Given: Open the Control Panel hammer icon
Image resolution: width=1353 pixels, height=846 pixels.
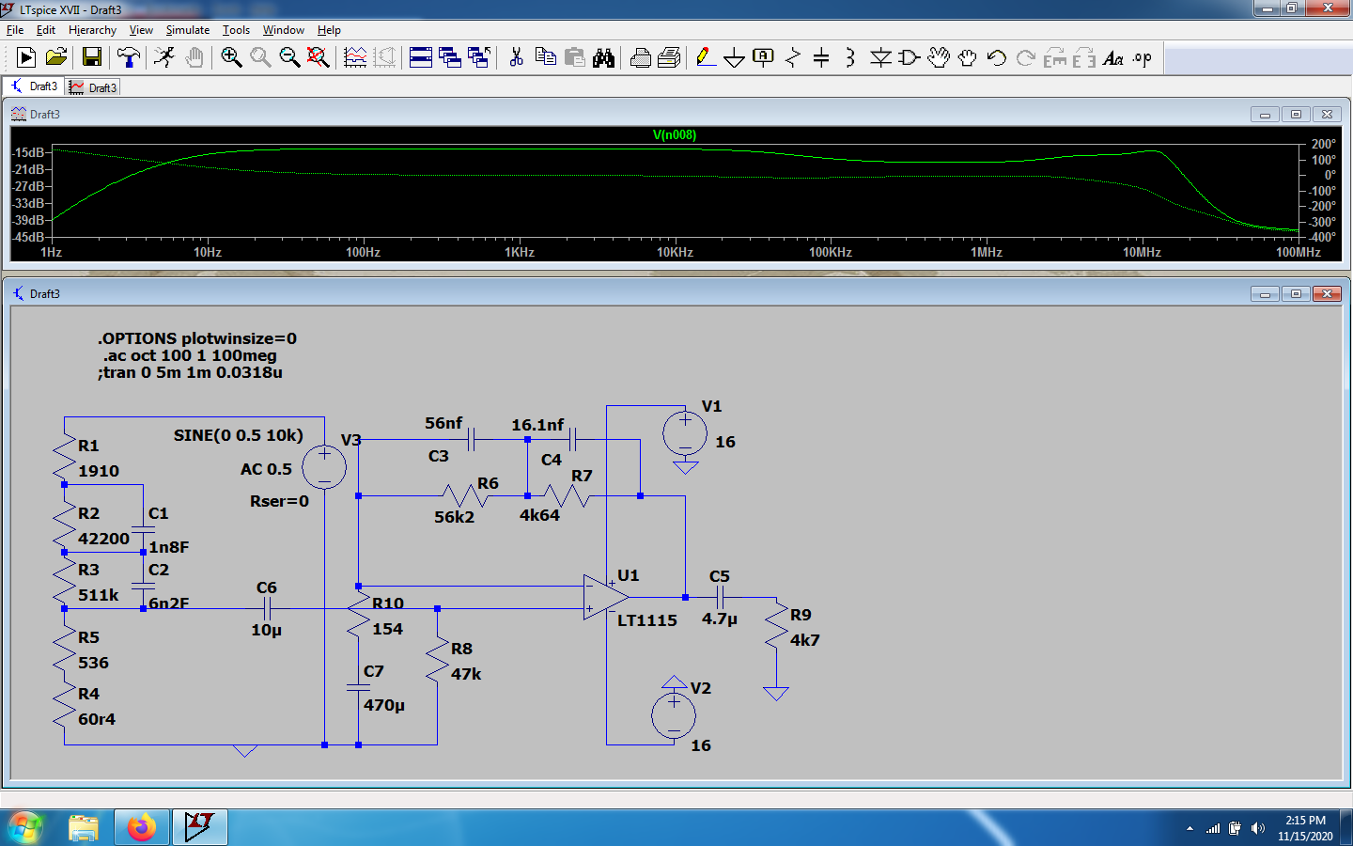Looking at the screenshot, I should (129, 57).
